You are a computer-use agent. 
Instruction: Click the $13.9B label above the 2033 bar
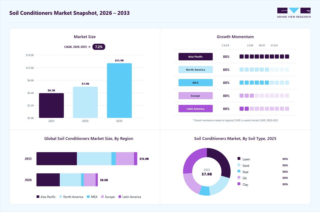point(119,61)
